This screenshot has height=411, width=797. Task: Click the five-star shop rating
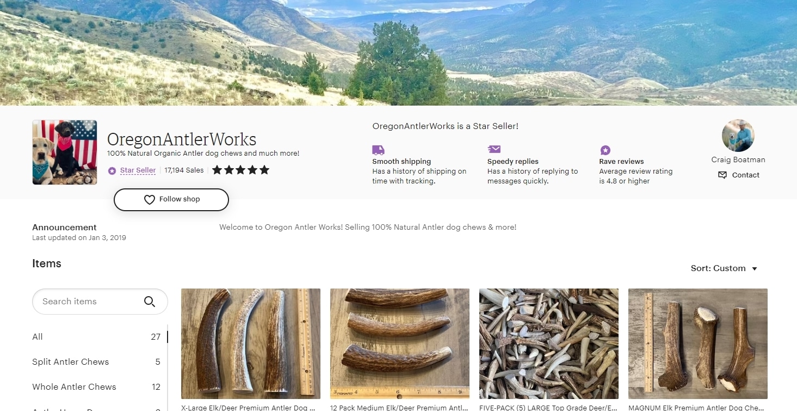click(x=240, y=170)
